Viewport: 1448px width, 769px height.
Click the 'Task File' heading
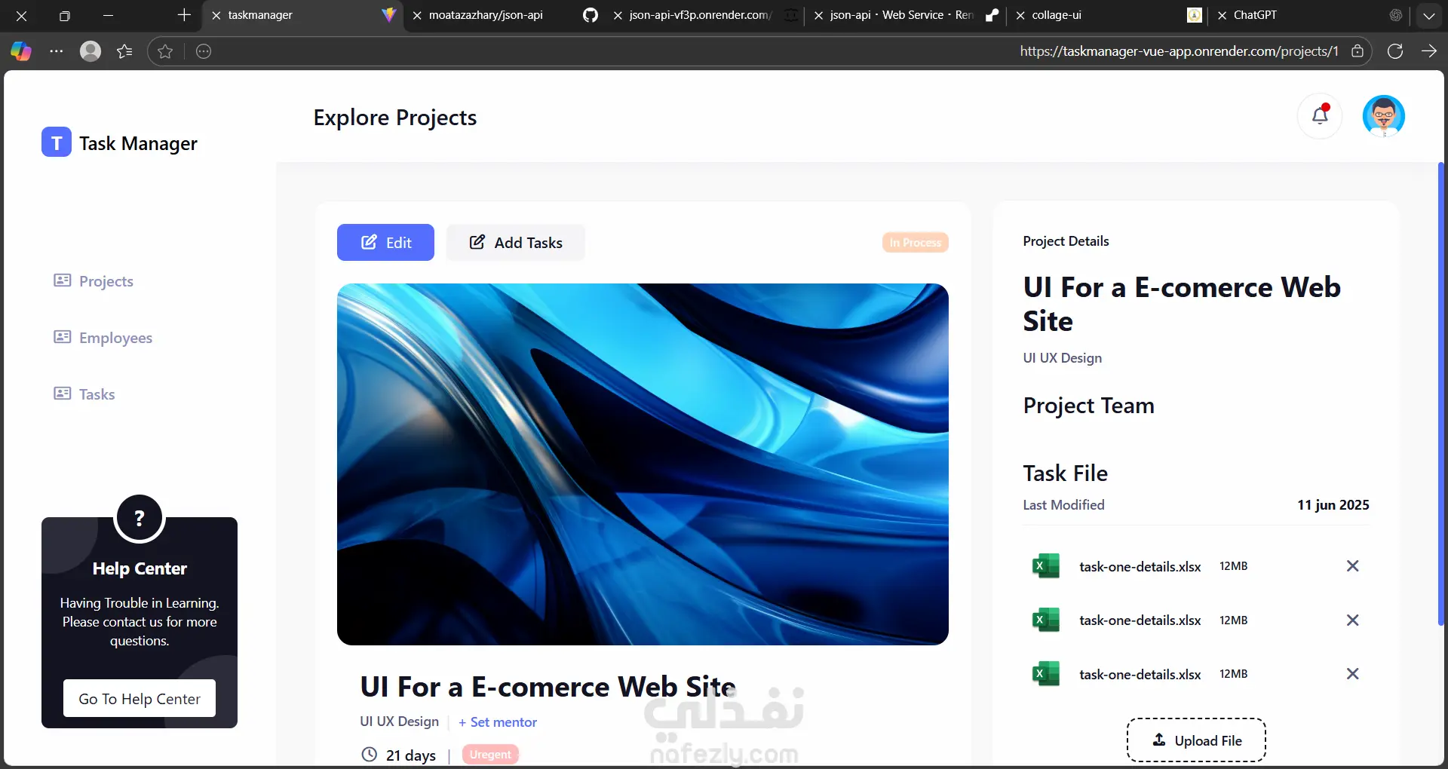(x=1065, y=473)
